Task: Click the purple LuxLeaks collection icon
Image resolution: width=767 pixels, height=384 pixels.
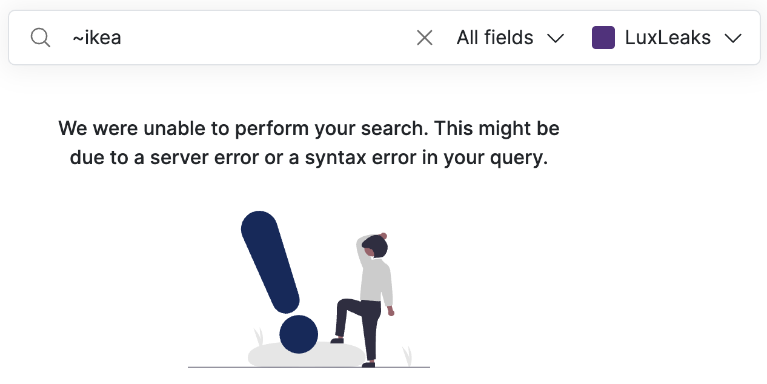Action: point(603,37)
